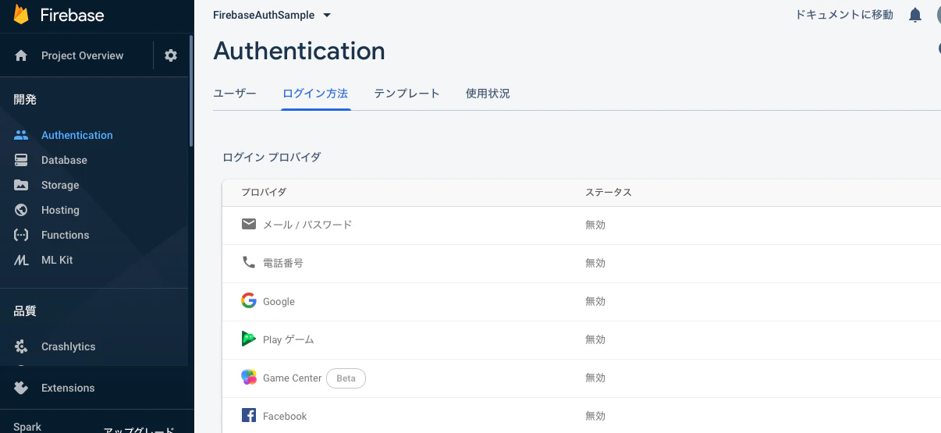Open the テンプレート tab
This screenshot has height=433, width=941.
point(407,93)
